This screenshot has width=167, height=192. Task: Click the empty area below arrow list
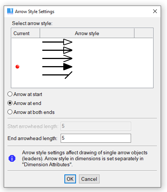(82, 83)
